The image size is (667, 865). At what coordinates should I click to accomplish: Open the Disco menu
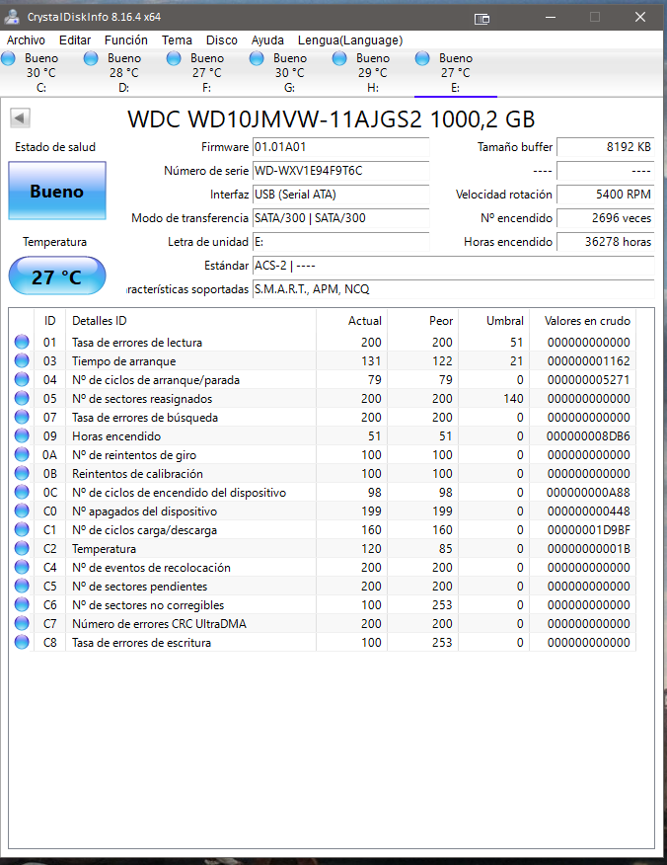click(x=222, y=40)
